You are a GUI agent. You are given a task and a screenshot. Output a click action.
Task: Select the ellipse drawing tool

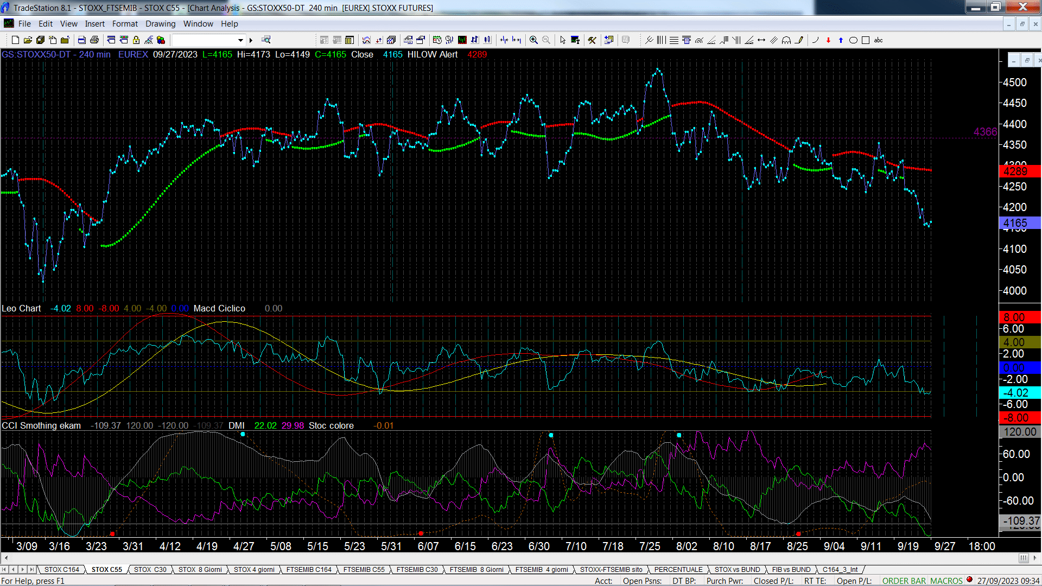click(853, 40)
